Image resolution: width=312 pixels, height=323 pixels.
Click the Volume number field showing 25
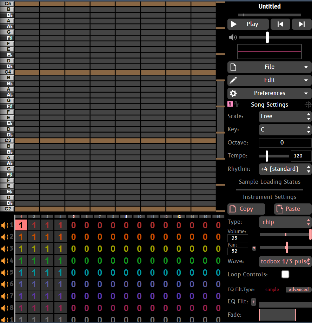point(238,238)
